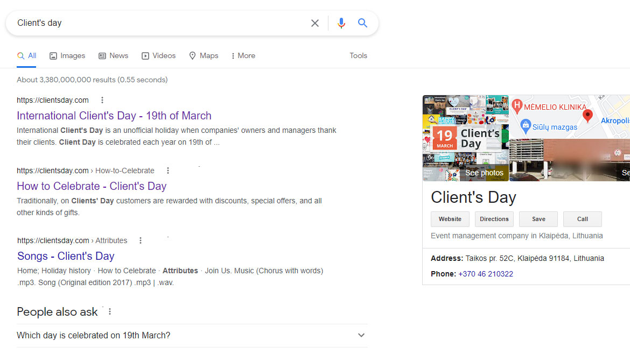Open three-dot menu beside clientsday.com first result
This screenshot has height=355, width=630.
click(102, 100)
